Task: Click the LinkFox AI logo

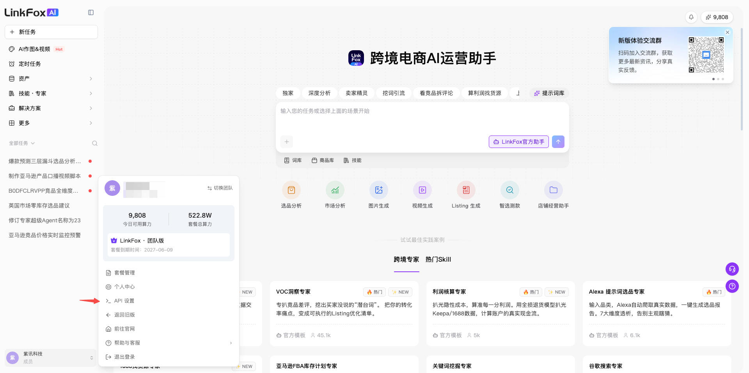Action: [32, 12]
